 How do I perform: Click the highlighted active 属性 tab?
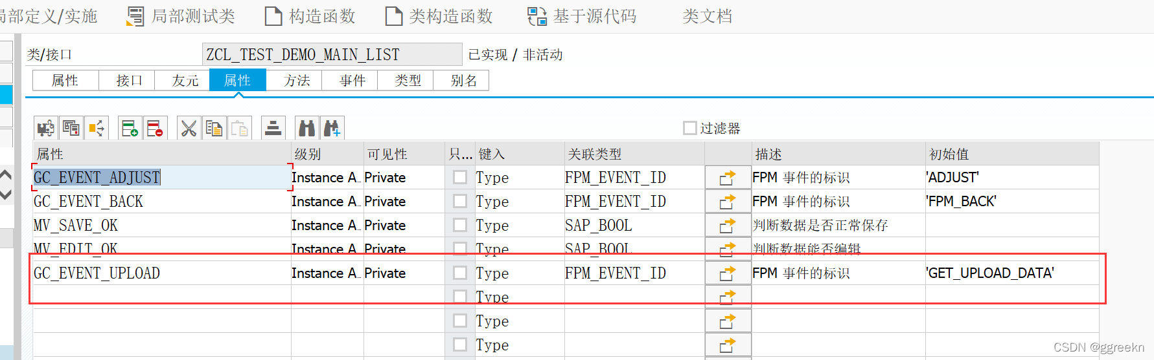coord(238,80)
